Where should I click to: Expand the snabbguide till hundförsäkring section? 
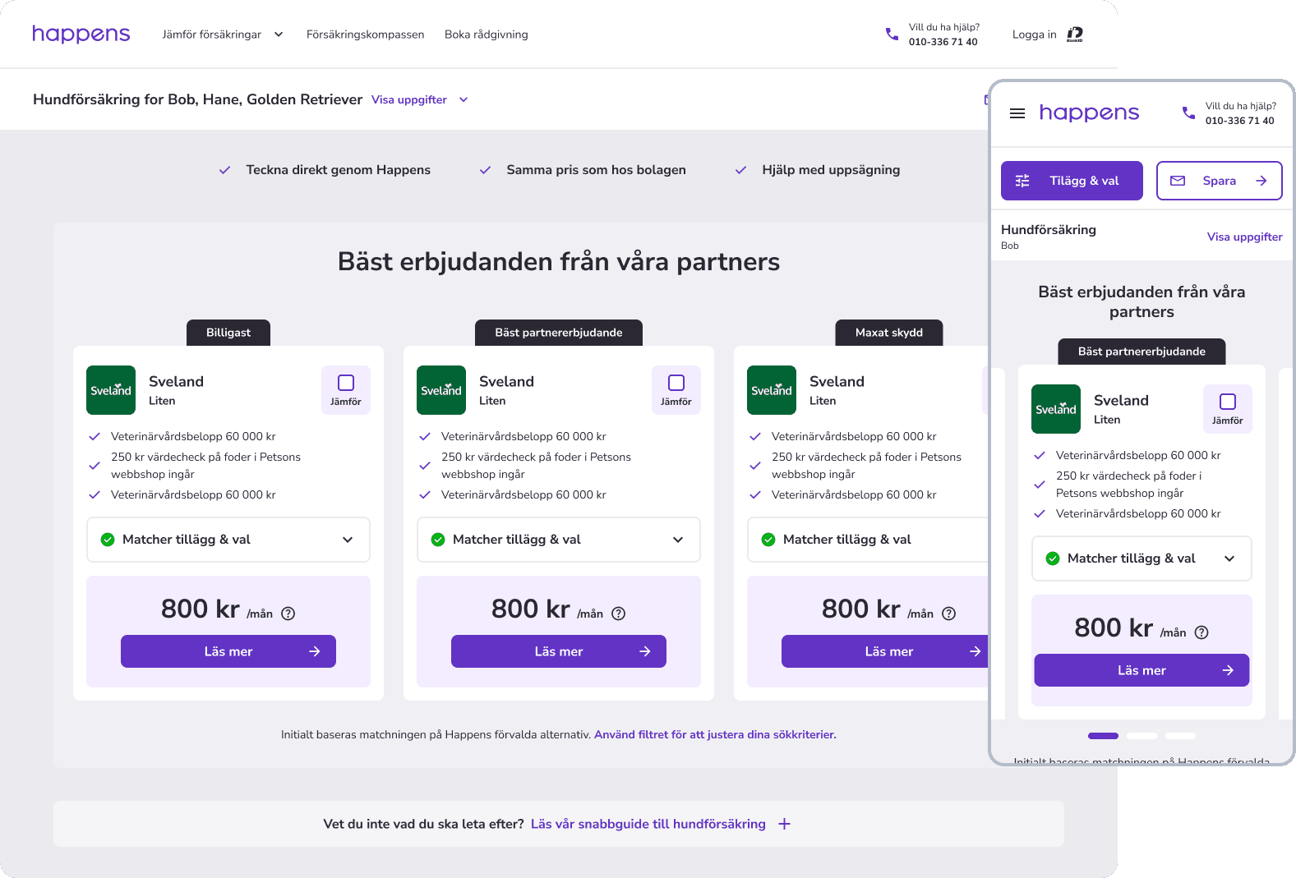[x=661, y=824]
